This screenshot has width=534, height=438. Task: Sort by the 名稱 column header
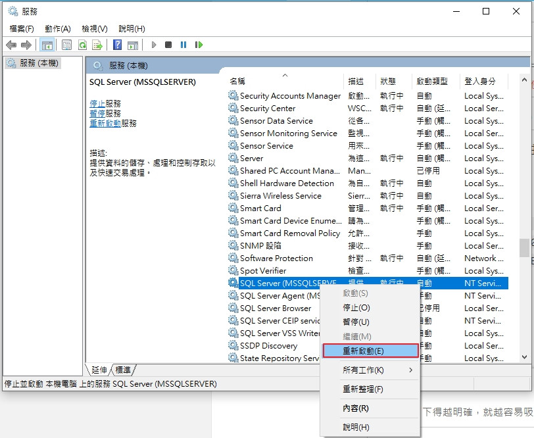pyautogui.click(x=285, y=81)
